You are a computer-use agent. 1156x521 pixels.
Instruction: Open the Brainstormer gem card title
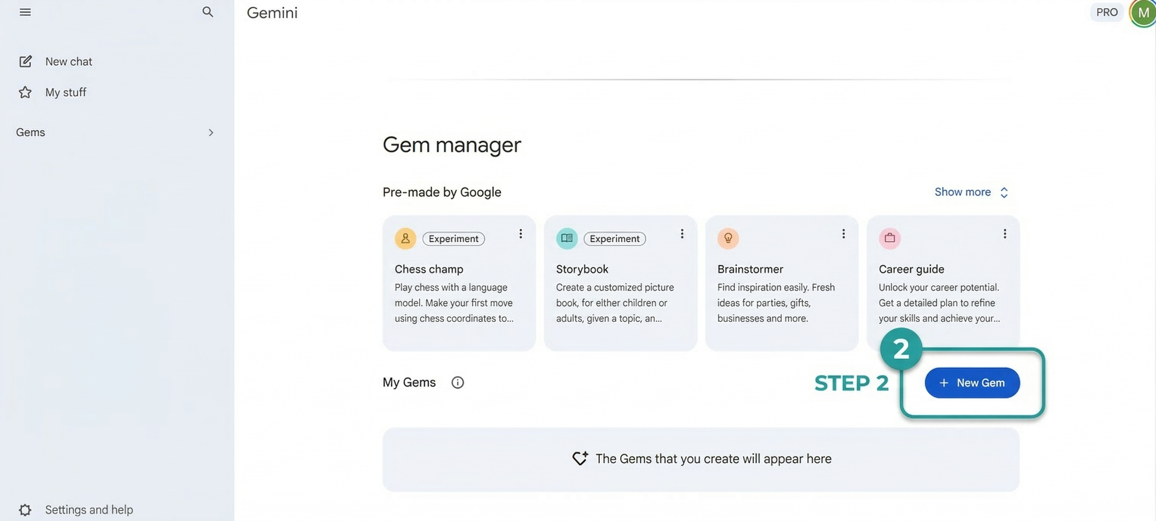[750, 269]
